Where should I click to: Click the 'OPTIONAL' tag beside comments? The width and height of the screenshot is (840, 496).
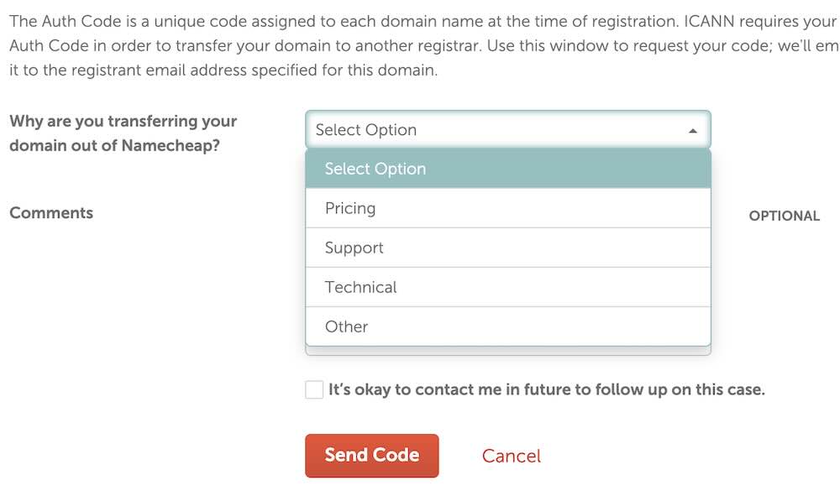click(x=784, y=216)
